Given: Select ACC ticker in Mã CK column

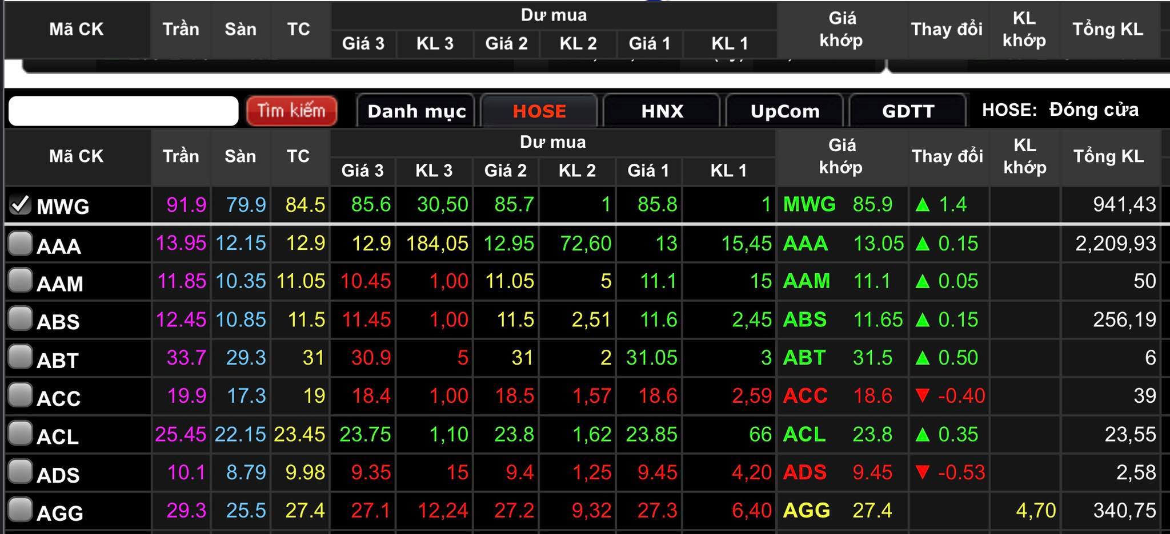Looking at the screenshot, I should point(59,398).
